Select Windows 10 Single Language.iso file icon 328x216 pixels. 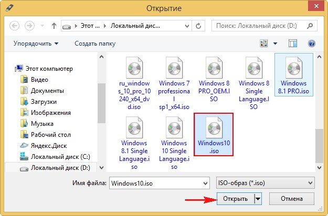coord(174,127)
